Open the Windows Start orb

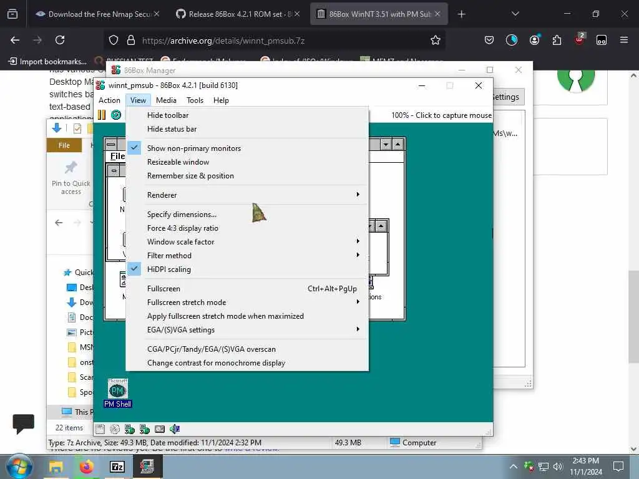click(19, 467)
